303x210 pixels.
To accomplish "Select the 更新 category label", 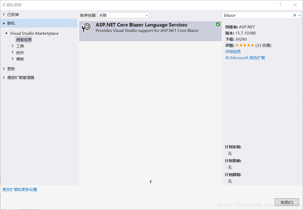I will click(11, 69).
